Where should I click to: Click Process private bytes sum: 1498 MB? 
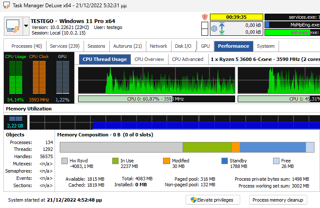[272, 179]
